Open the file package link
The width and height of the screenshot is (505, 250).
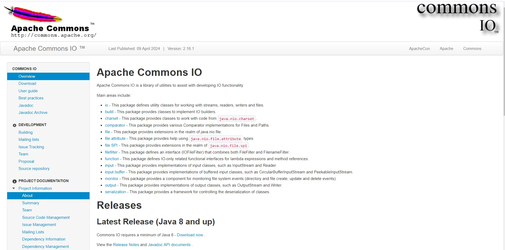pos(107,132)
